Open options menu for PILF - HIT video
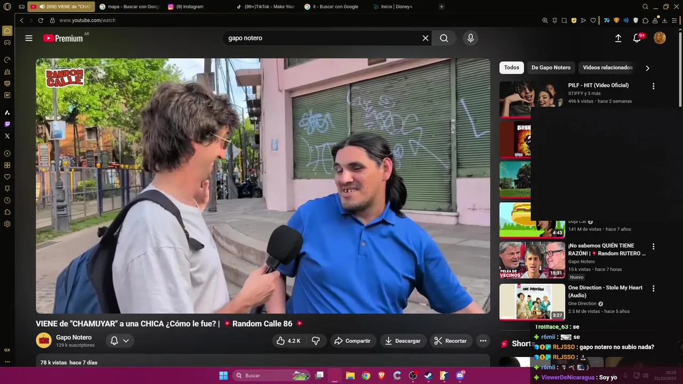Screen dimensions: 683x384 (x=653, y=86)
